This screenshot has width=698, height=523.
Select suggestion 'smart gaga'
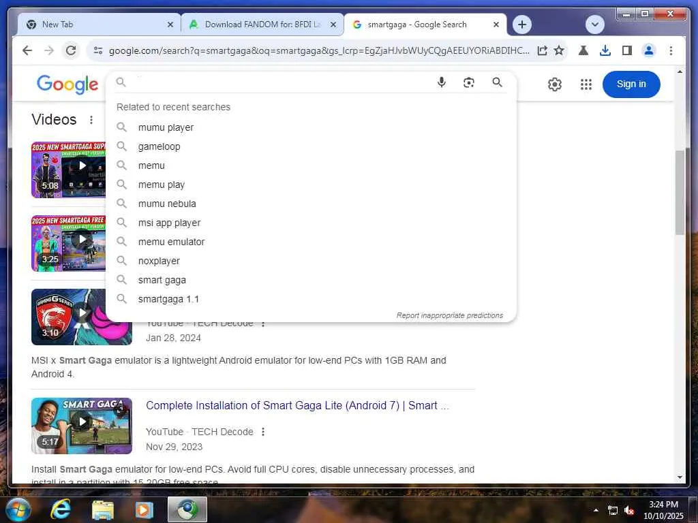pos(311,280)
